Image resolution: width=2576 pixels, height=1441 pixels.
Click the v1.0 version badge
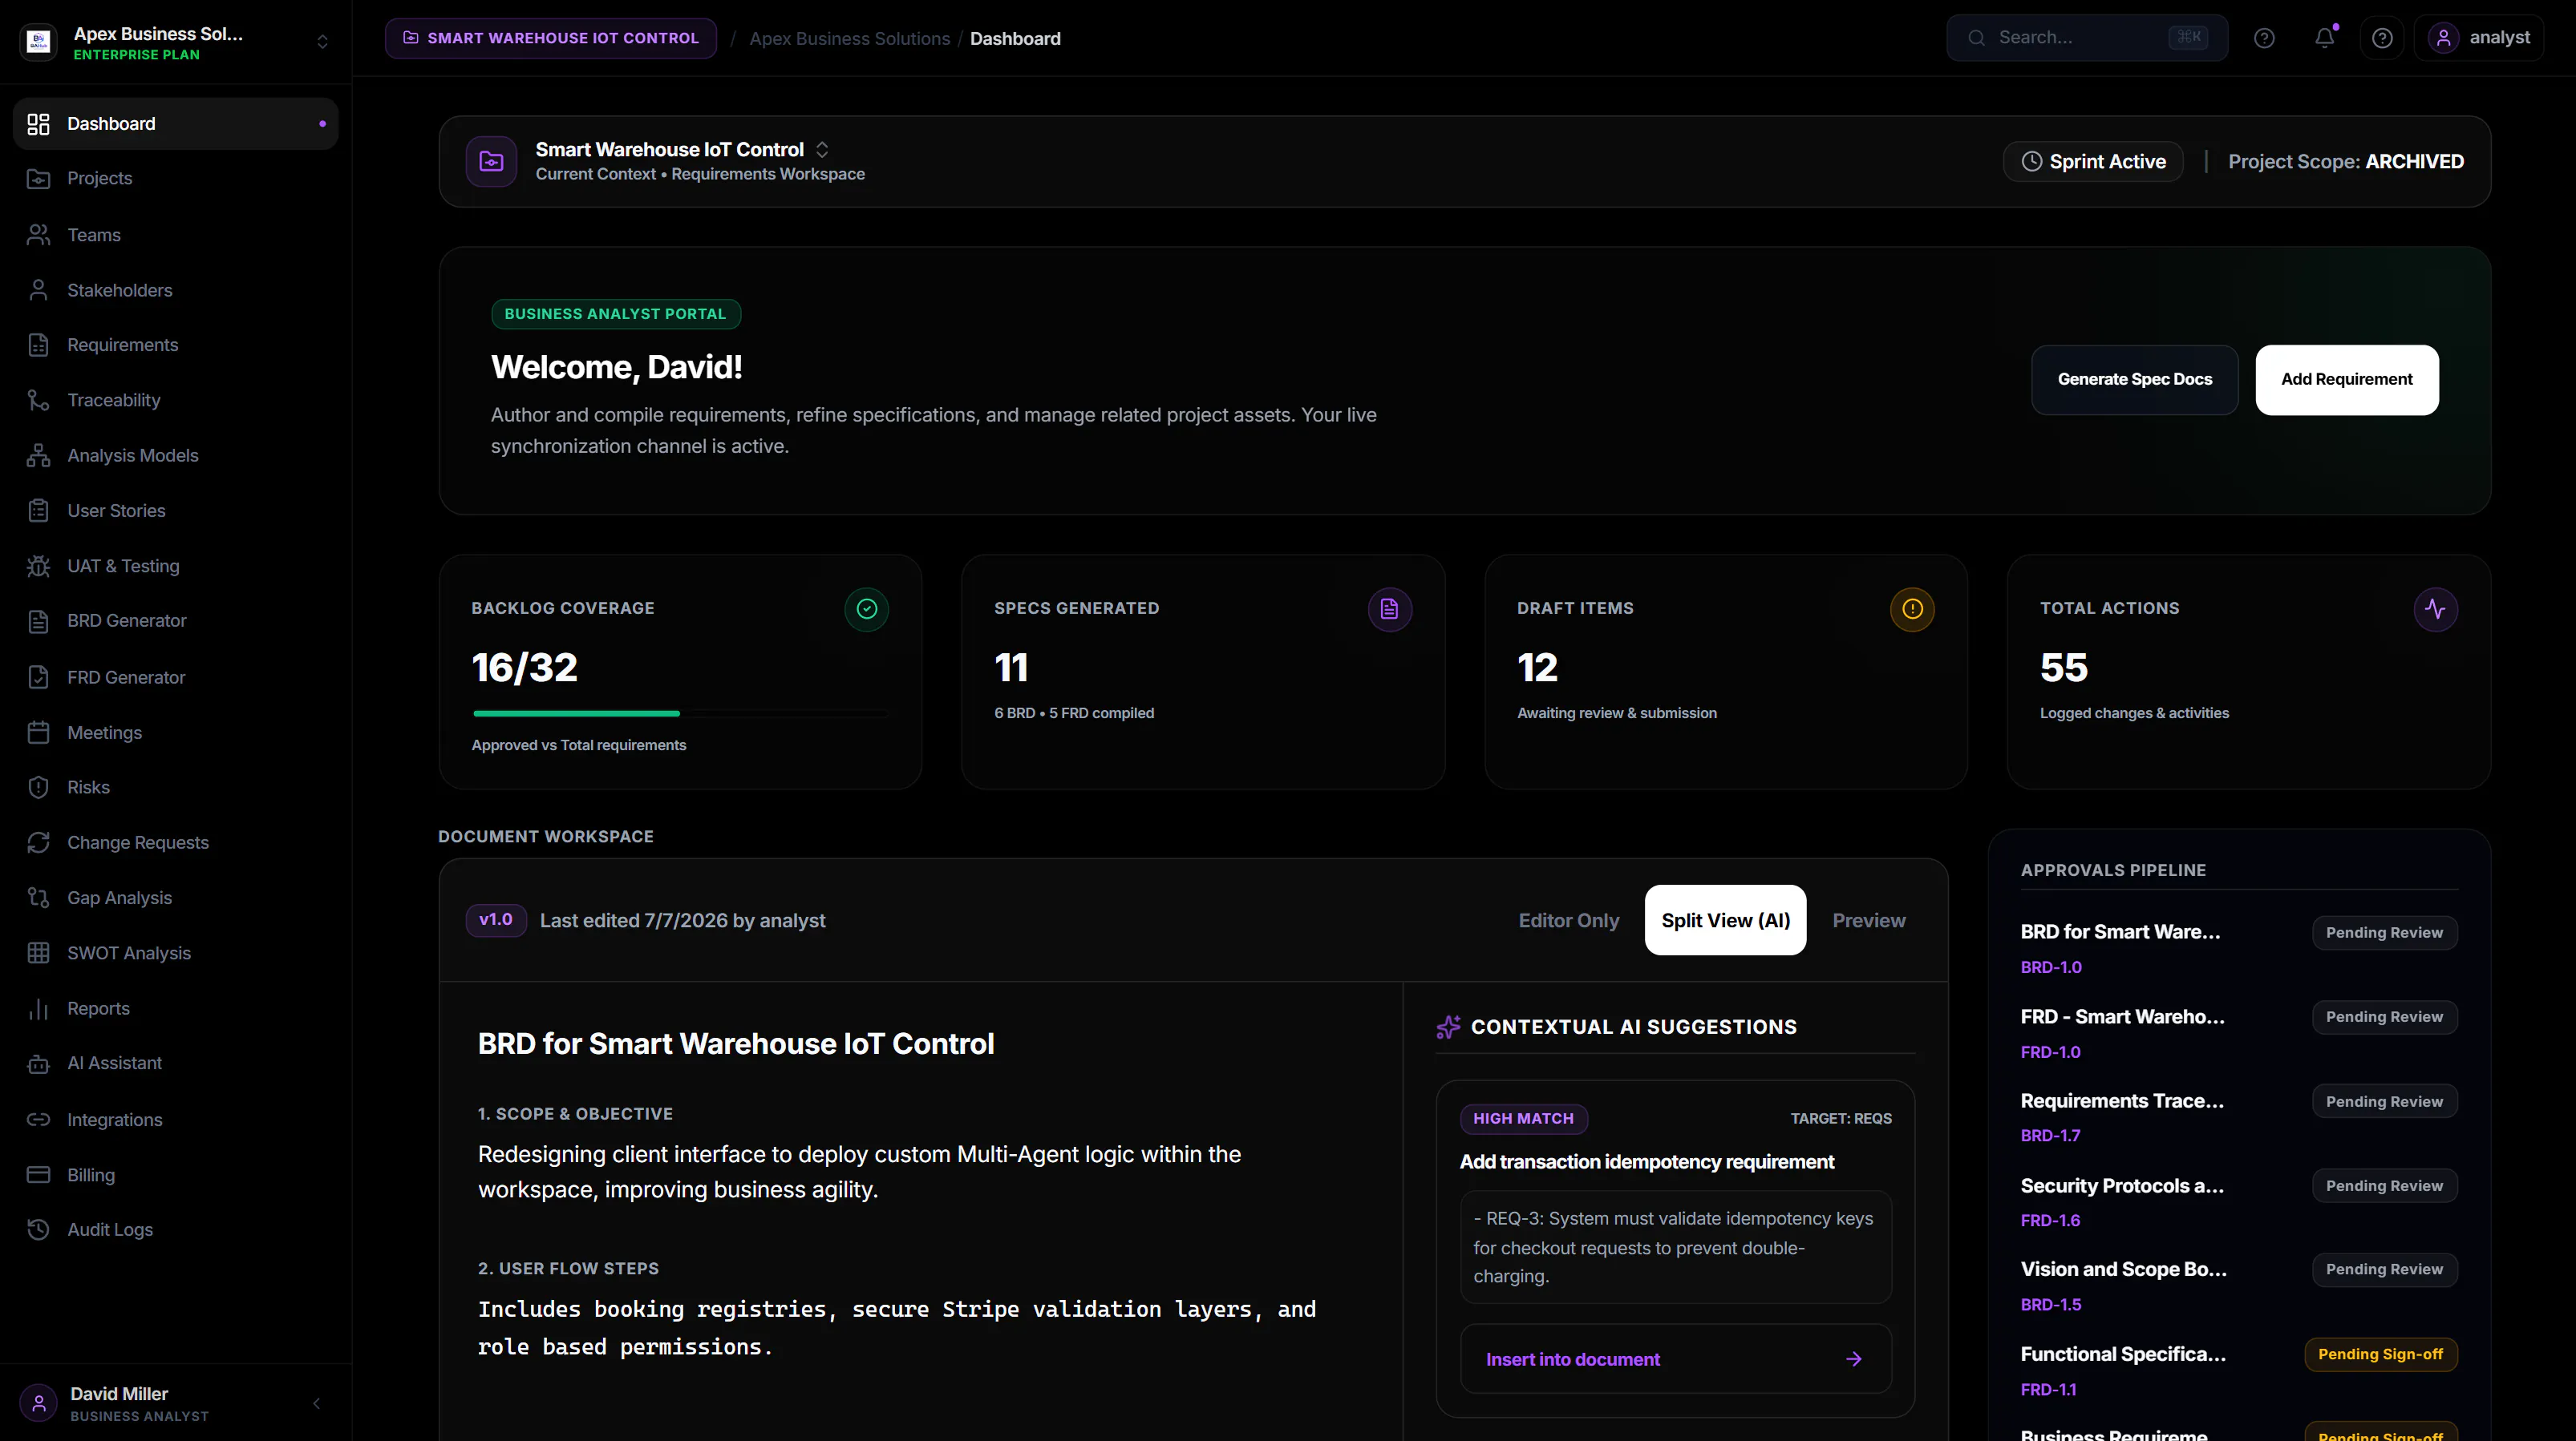(x=496, y=919)
